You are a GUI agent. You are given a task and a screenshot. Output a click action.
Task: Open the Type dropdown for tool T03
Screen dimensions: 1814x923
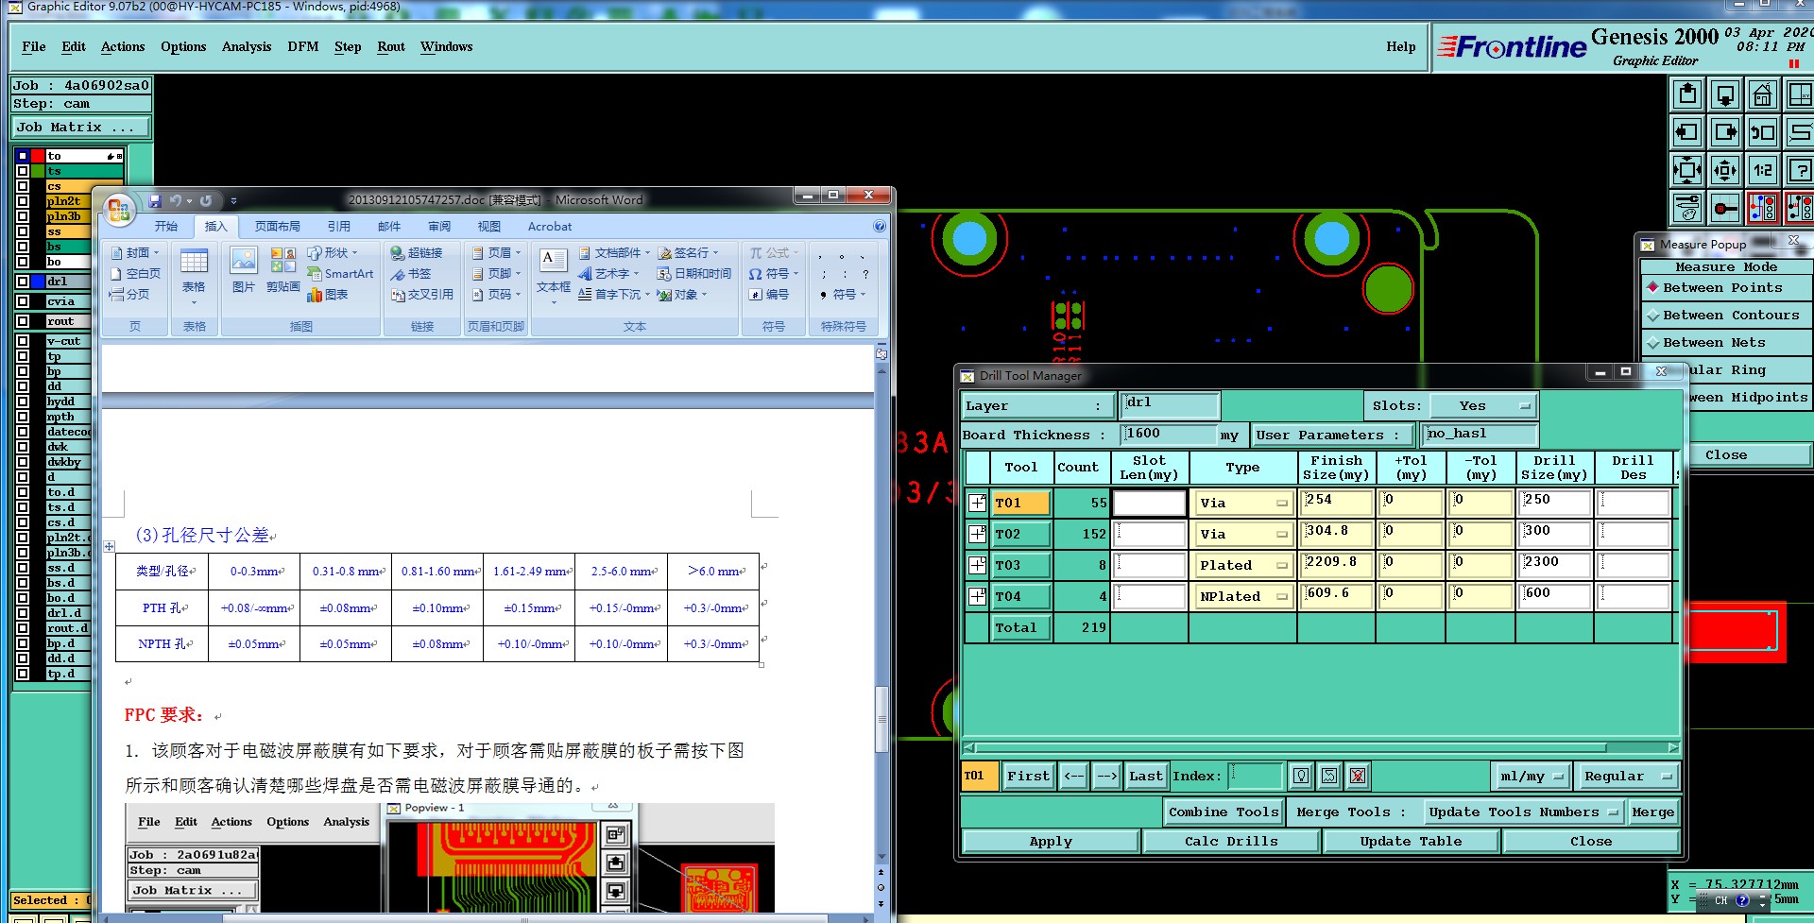coord(1242,566)
